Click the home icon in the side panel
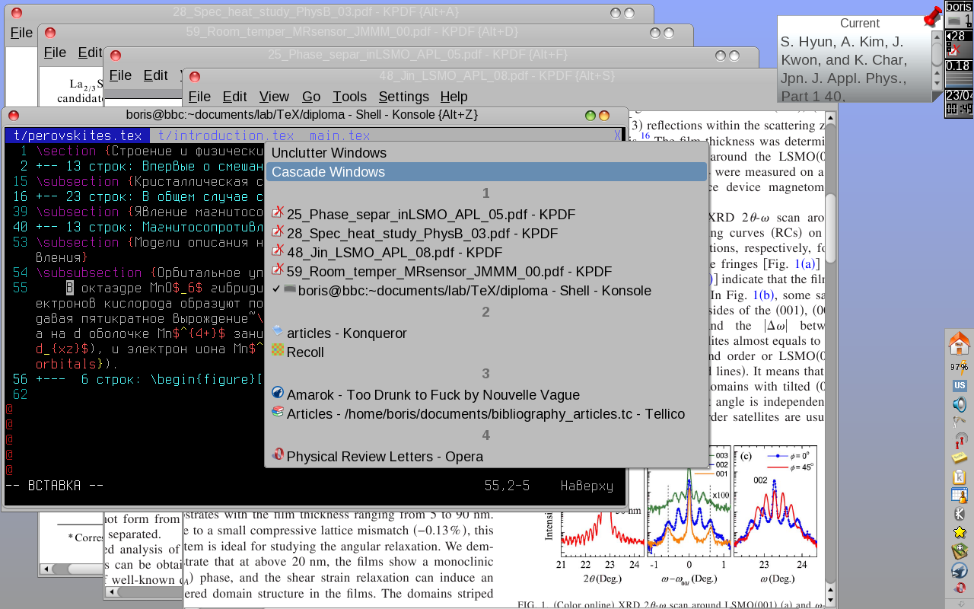The width and height of the screenshot is (974, 609). pyautogui.click(x=959, y=344)
